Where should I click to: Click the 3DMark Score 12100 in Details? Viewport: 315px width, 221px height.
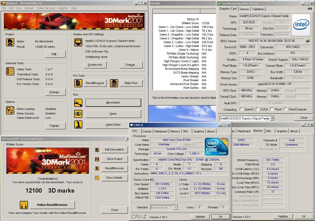click(206, 23)
